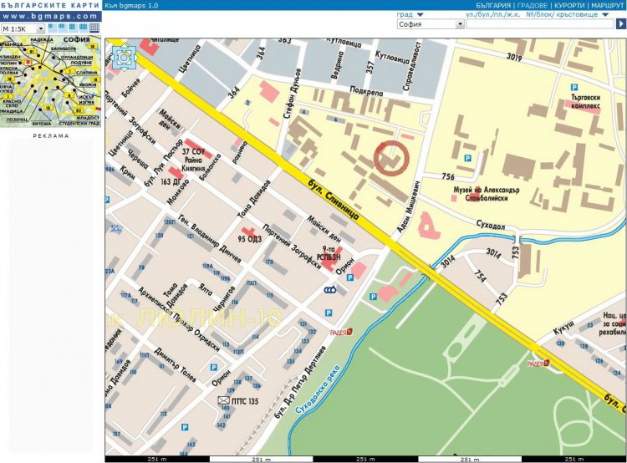Click the blue search arrow button
Screen dimensions: 627x463
coord(619,24)
